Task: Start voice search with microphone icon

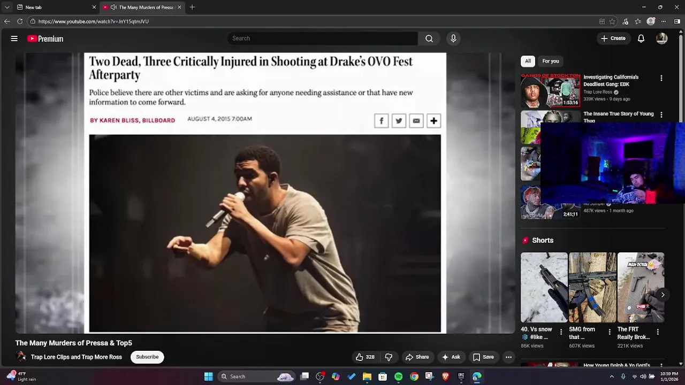Action: [453, 38]
